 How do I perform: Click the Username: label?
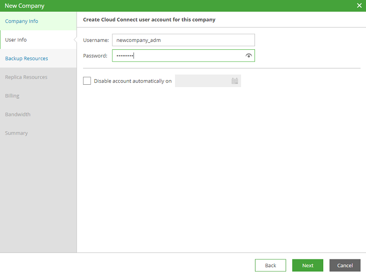(x=96, y=40)
